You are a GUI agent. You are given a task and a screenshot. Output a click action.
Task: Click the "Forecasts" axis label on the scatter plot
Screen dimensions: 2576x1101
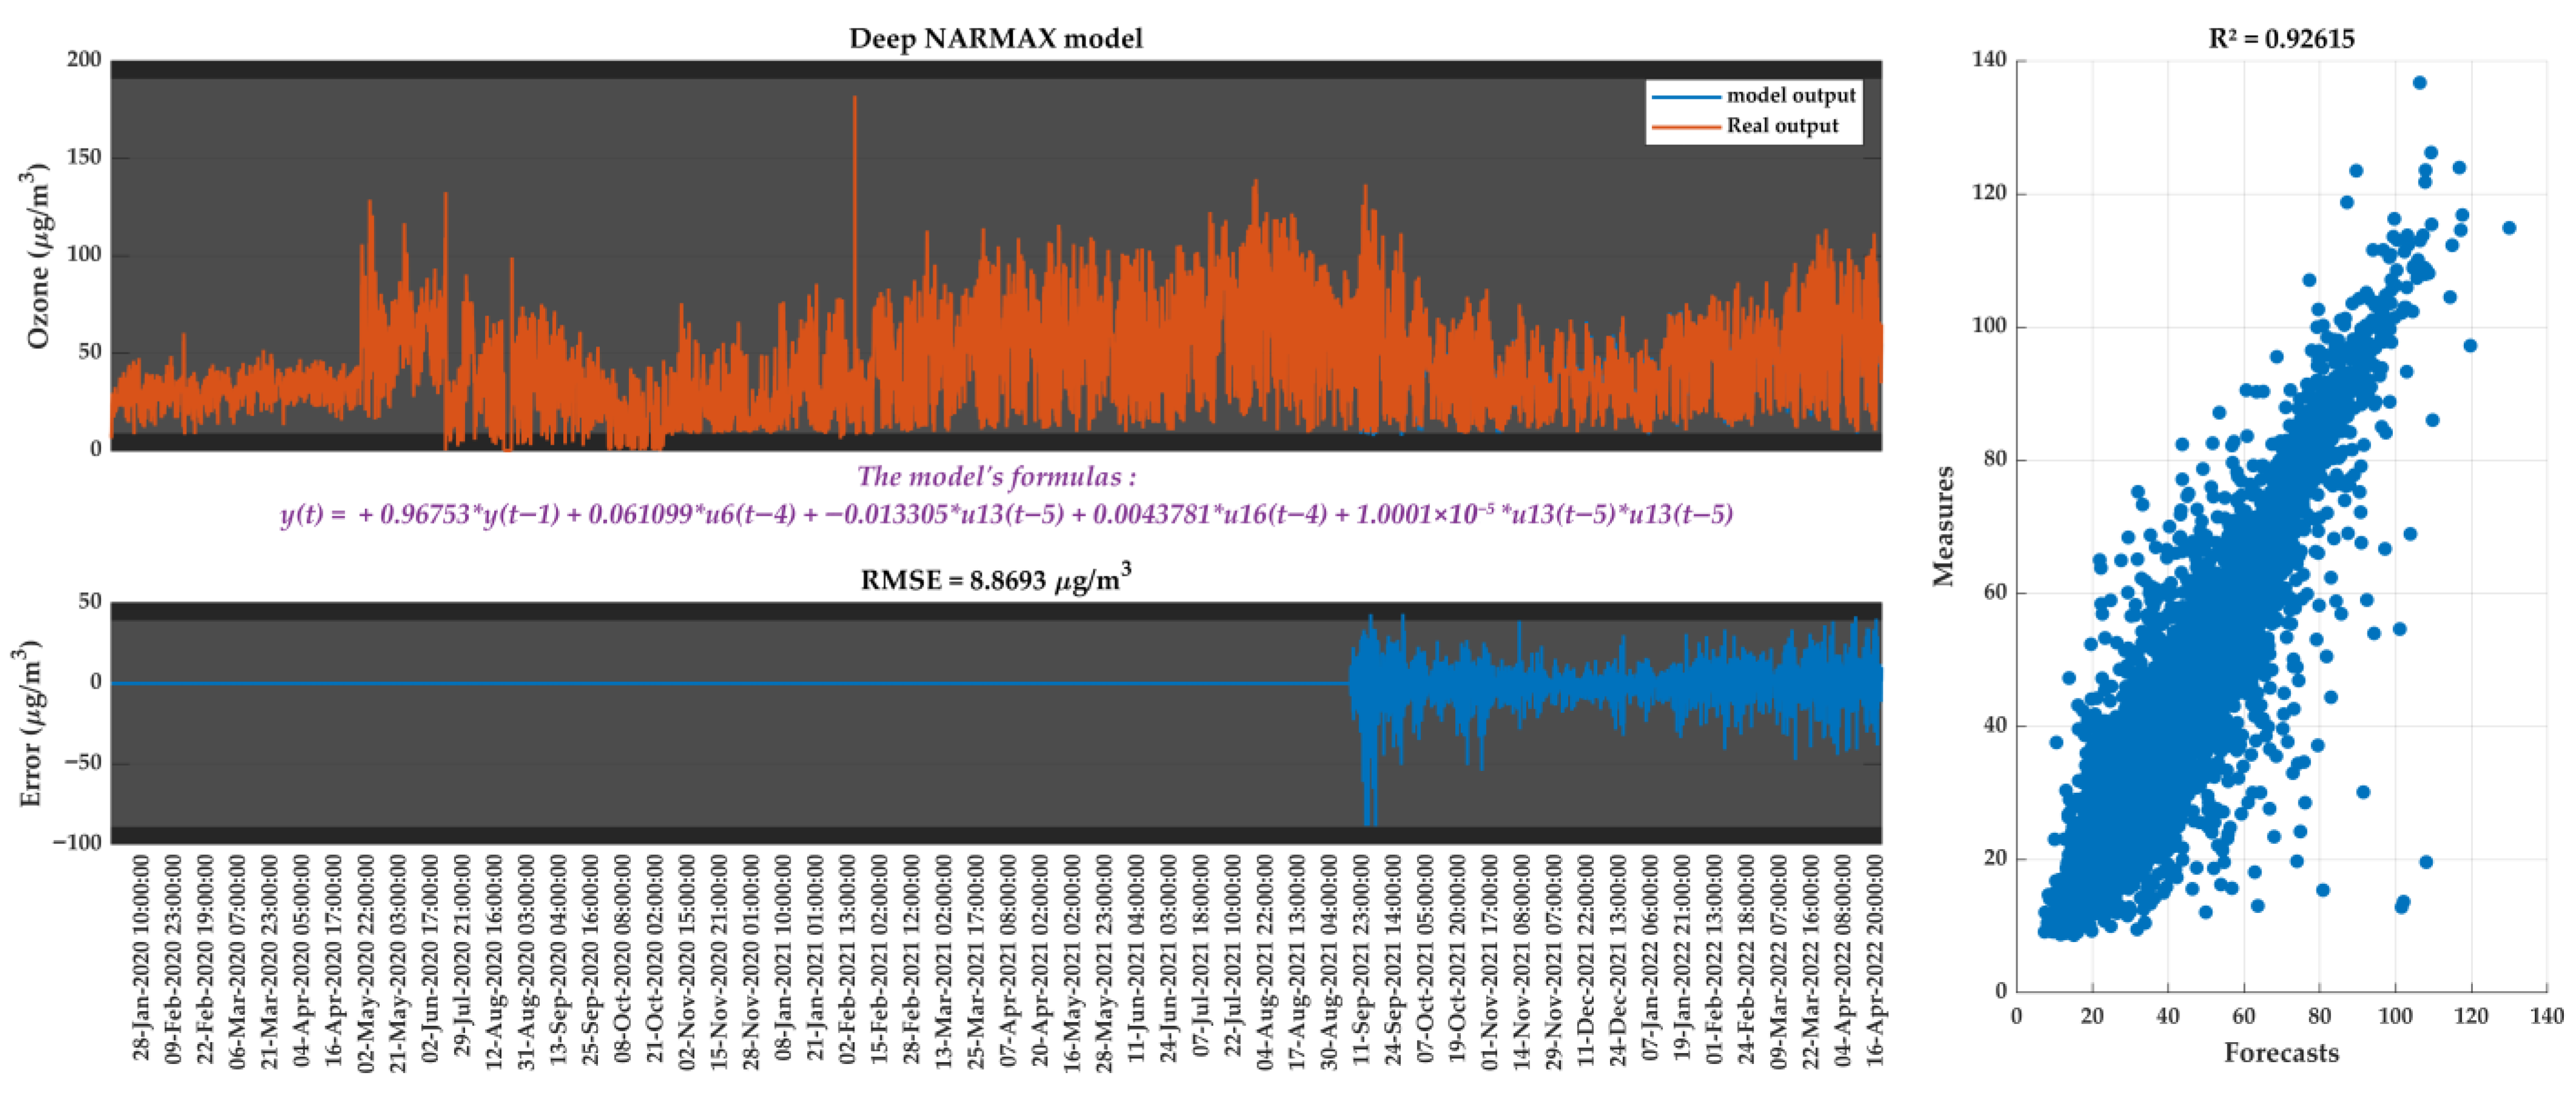coord(2281,1053)
